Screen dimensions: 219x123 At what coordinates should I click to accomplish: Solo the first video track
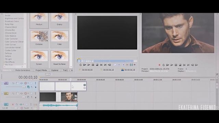coord(36,83)
